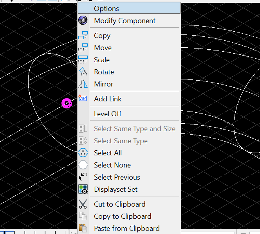
Task: Click the Add Link icon
Action: coord(83,98)
